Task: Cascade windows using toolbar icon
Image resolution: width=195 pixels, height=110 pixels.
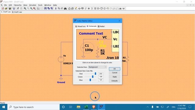Action: coord(48,9)
